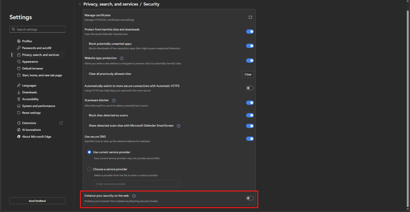
Task: Open Start, home, and new tab page
Action: (x=38, y=75)
